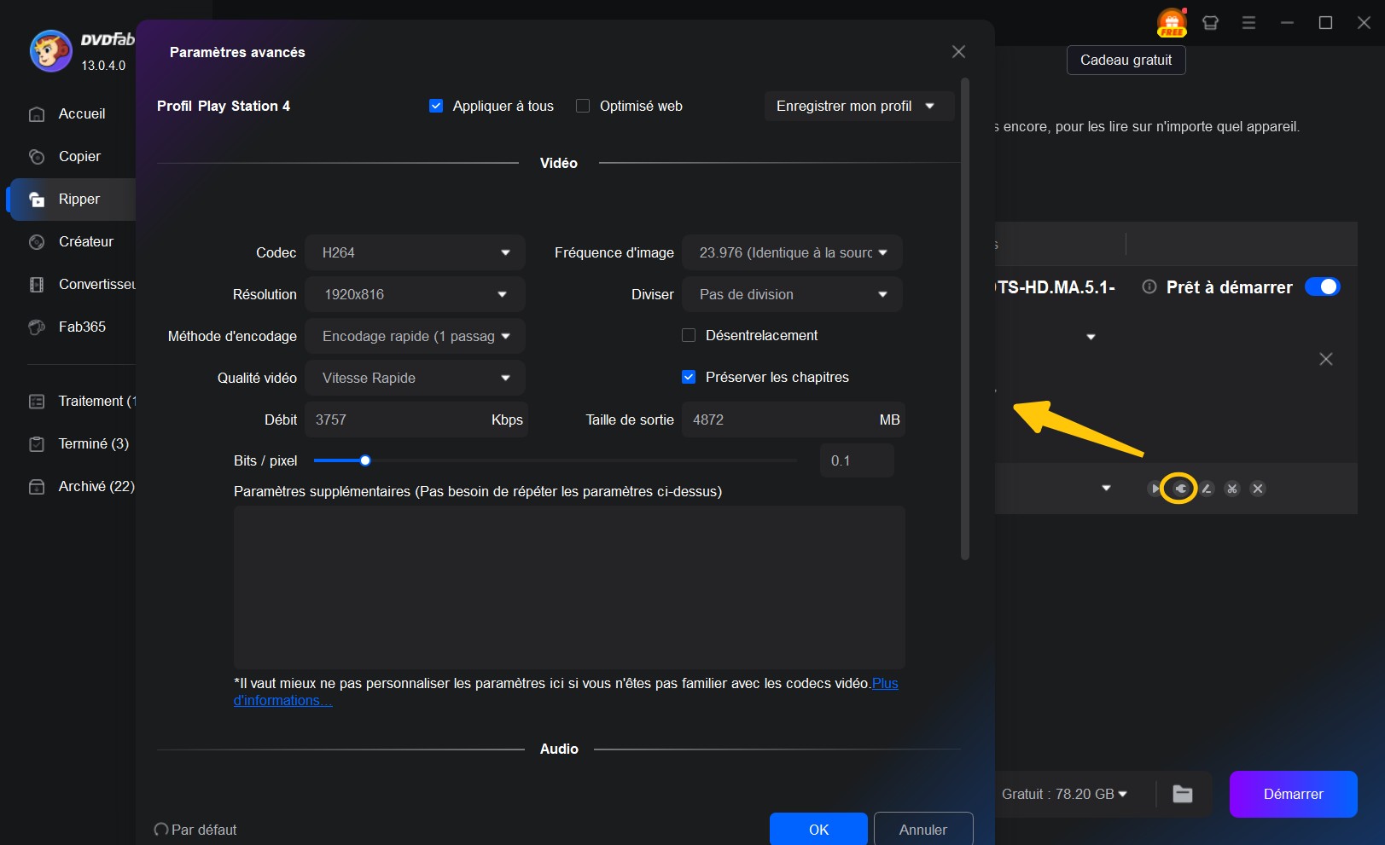The image size is (1385, 845).
Task: Click the Copier disc icon
Action: click(x=37, y=156)
